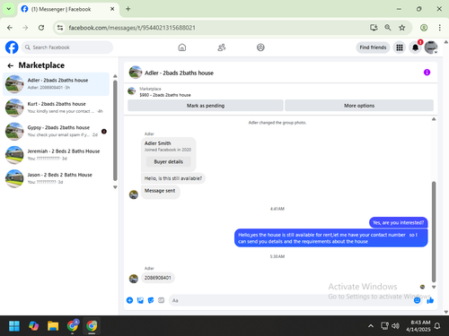Click the Search Facebook field
The width and height of the screenshot is (449, 336).
tap(67, 47)
